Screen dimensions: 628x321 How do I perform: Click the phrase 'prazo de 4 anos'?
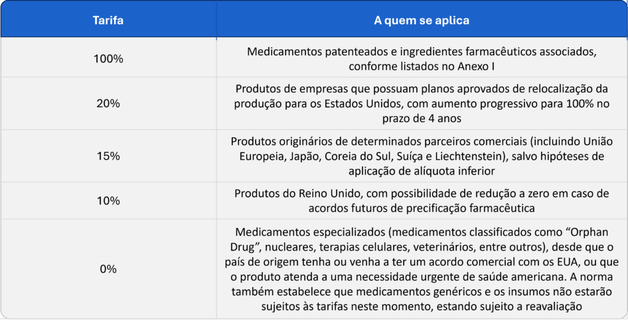click(422, 118)
